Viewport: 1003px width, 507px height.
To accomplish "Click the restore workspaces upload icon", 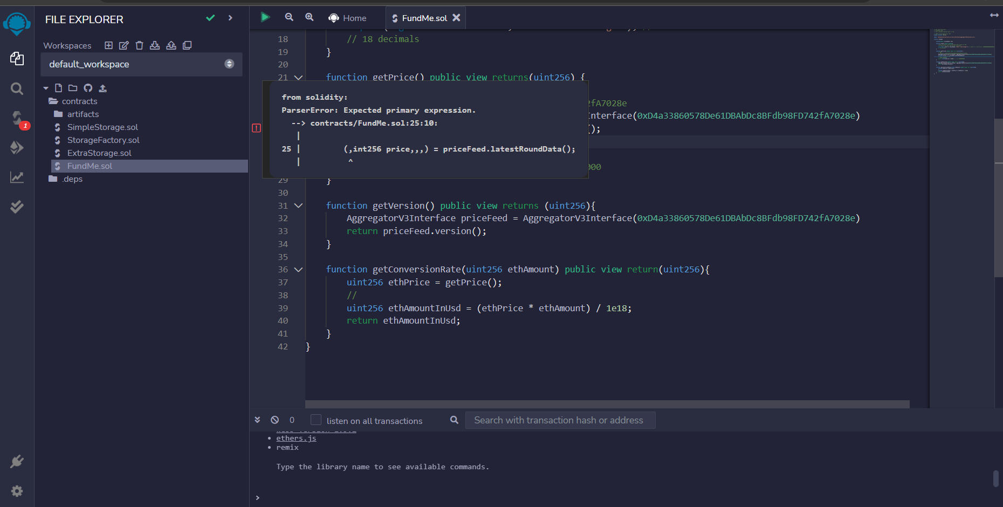I will pyautogui.click(x=171, y=45).
